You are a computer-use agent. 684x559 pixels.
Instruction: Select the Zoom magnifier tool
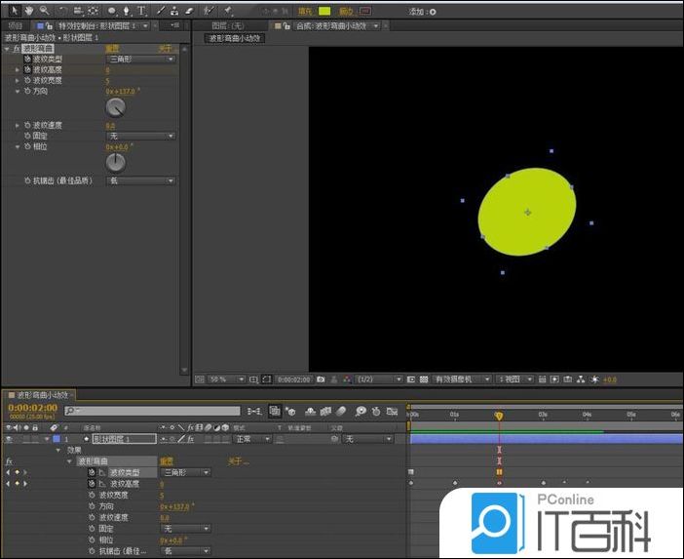click(x=44, y=11)
